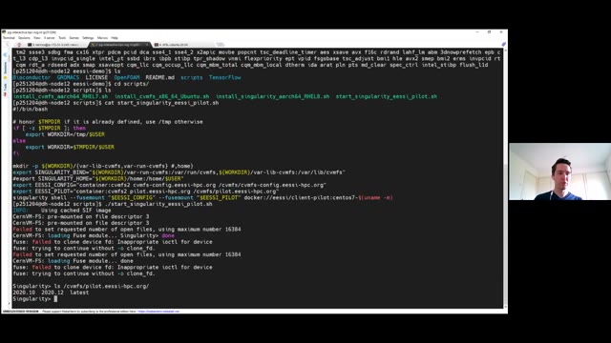The width and height of the screenshot is (611, 343).
Task: Click the 'TensorFlow' directory name
Action: tap(225, 77)
